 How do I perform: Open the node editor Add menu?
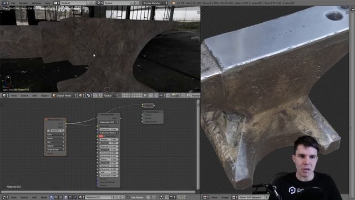(34, 198)
